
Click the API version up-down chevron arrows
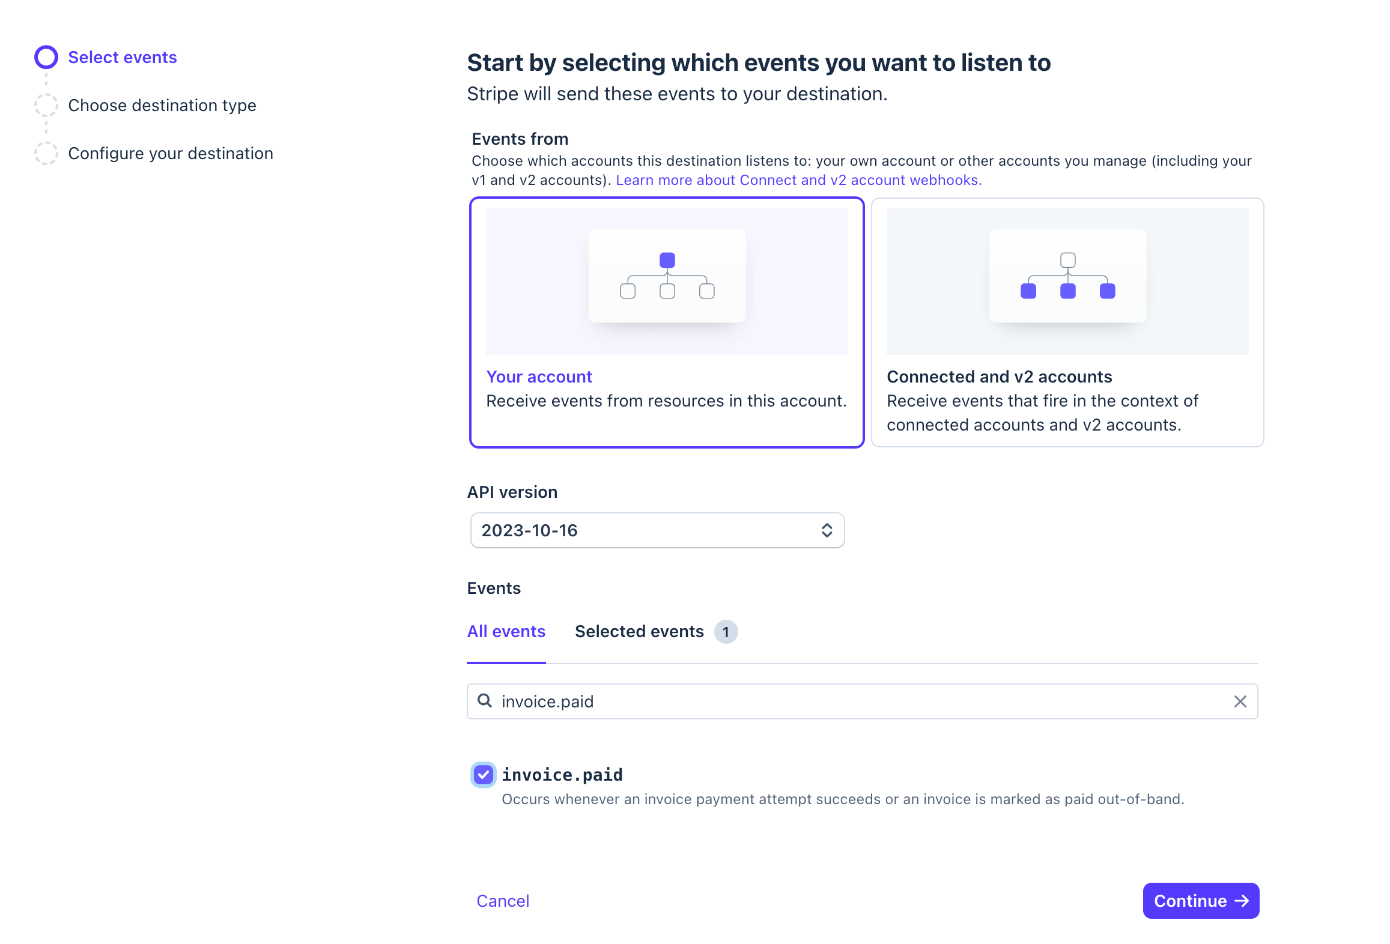[x=827, y=530]
